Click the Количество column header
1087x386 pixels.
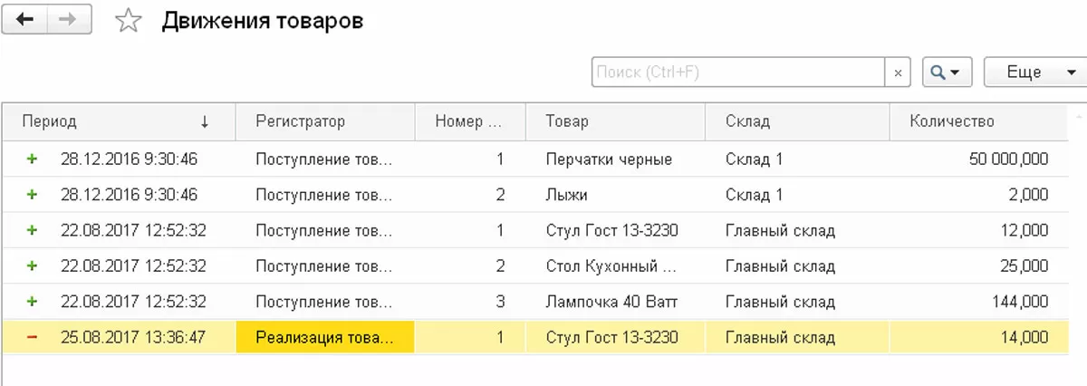point(978,121)
